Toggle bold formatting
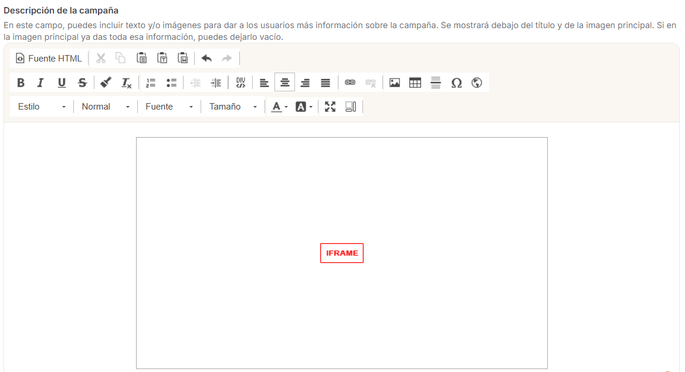This screenshot has height=372, width=685. [x=21, y=83]
